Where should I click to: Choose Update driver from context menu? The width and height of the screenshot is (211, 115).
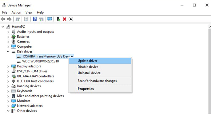pyautogui.click(x=100, y=61)
